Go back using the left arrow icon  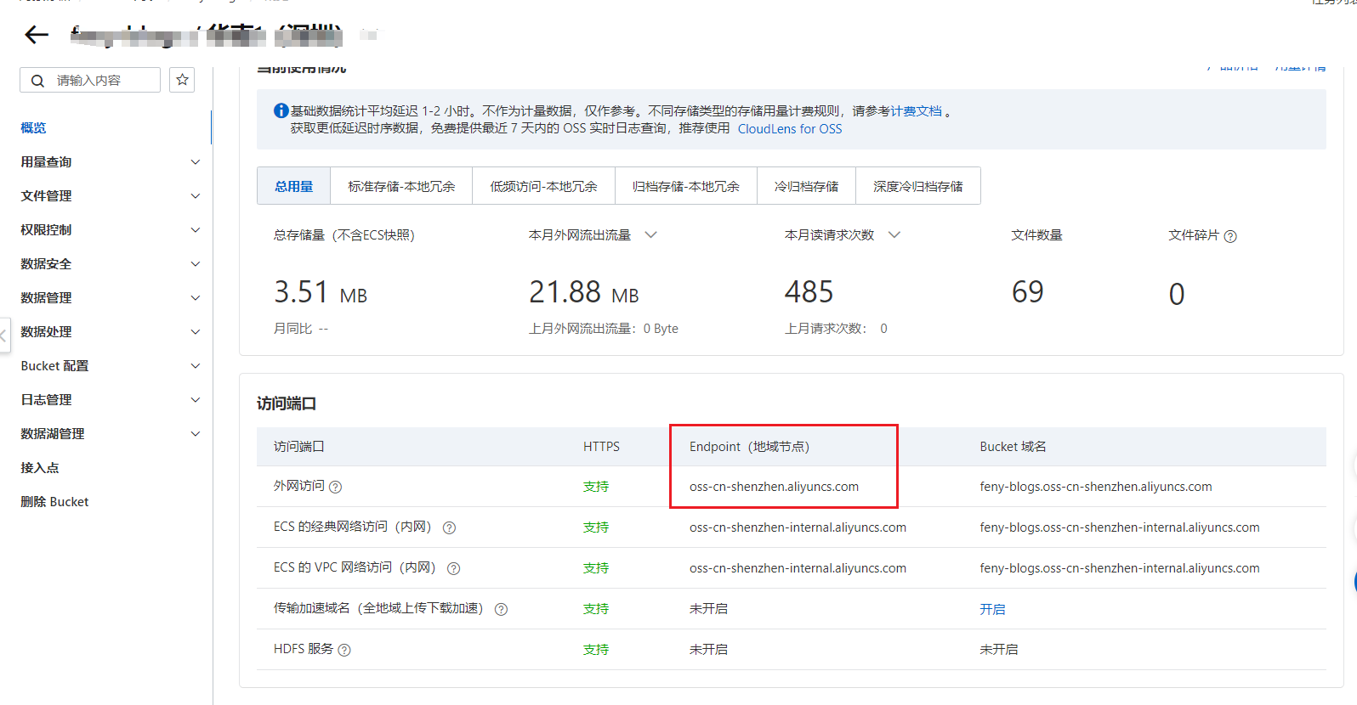(x=37, y=35)
